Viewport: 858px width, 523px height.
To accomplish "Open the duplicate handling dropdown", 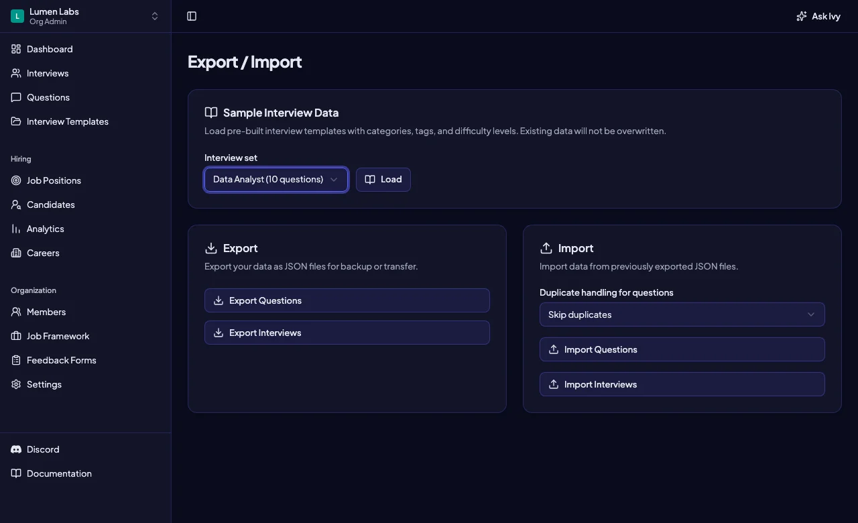I will [682, 314].
